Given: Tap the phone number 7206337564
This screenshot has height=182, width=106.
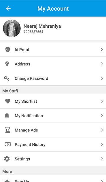Looking at the screenshot, I should pyautogui.click(x=33, y=32).
